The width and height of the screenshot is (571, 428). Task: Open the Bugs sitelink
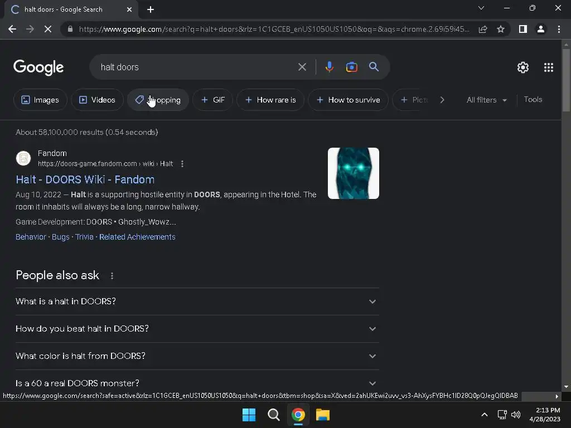pyautogui.click(x=60, y=237)
